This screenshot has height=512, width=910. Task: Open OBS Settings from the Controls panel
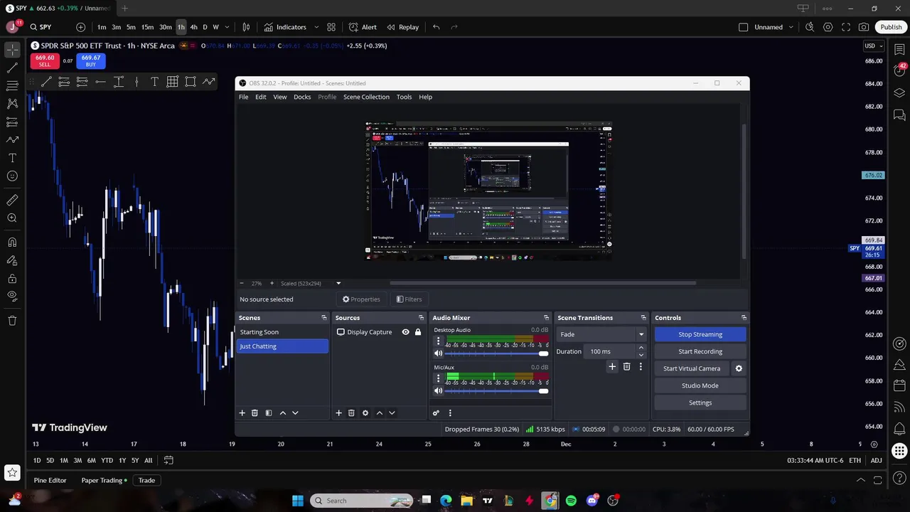coord(700,402)
